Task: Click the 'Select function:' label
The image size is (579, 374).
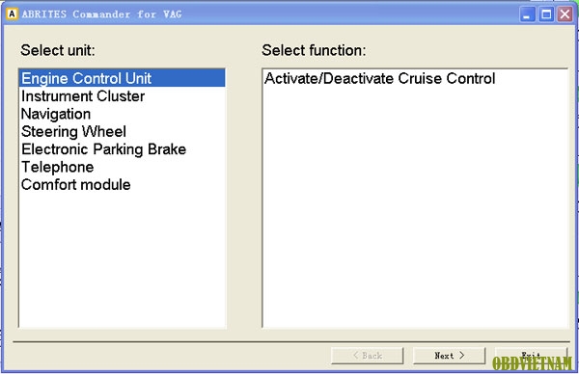Action: coord(314,50)
